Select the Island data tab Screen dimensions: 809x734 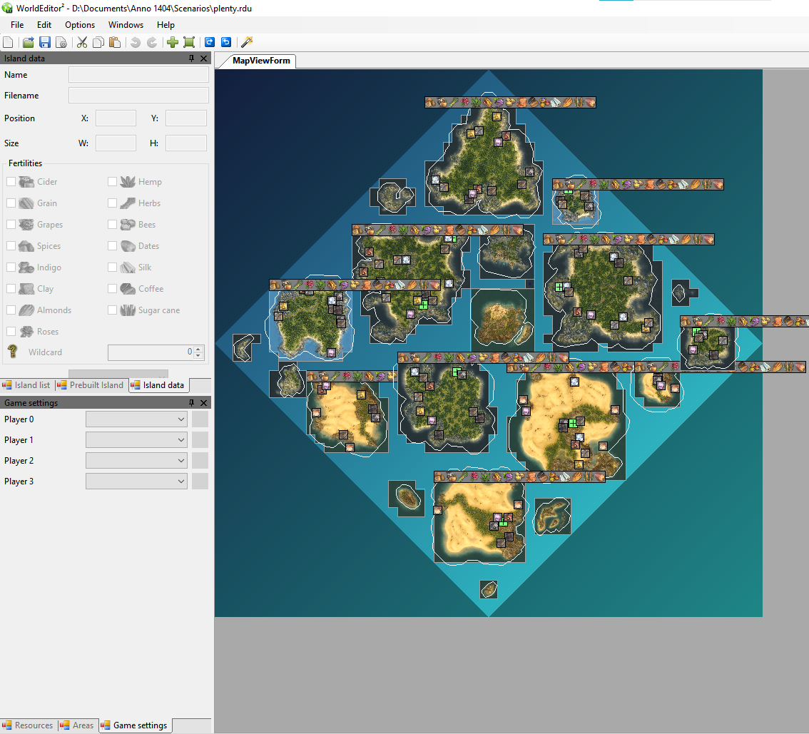(158, 385)
